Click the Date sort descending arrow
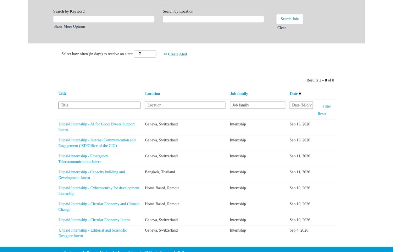Screen dimensions: 393x252 point(300,94)
